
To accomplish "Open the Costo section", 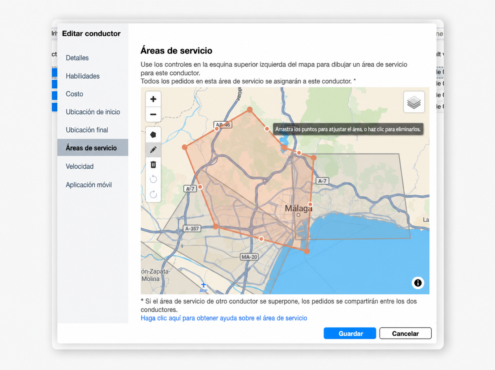I will (74, 94).
